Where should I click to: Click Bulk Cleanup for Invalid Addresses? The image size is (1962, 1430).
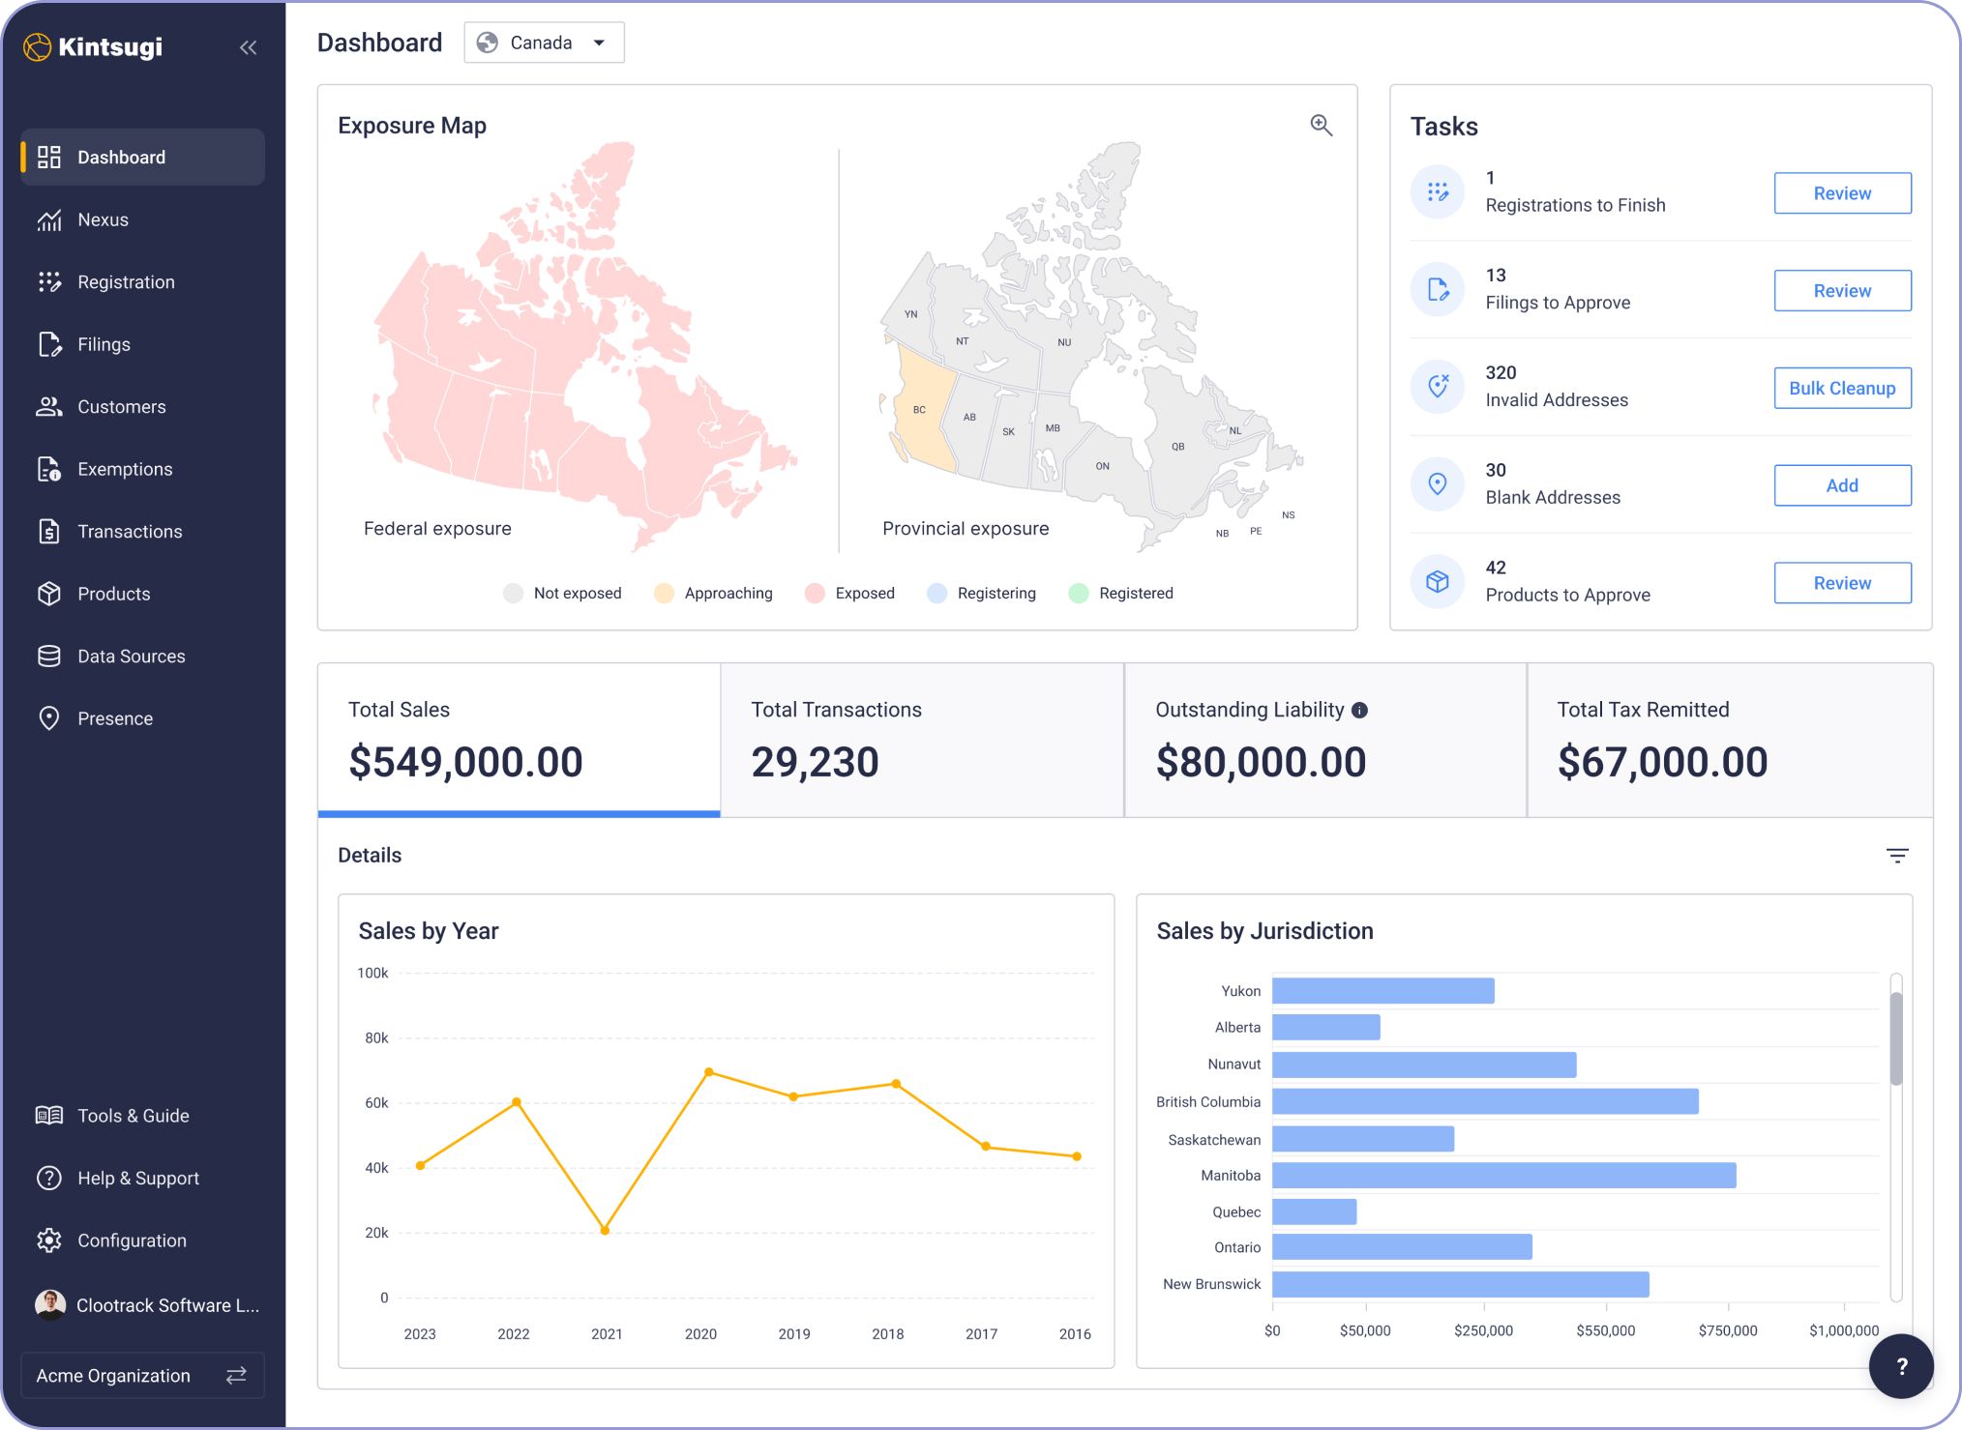1841,389
